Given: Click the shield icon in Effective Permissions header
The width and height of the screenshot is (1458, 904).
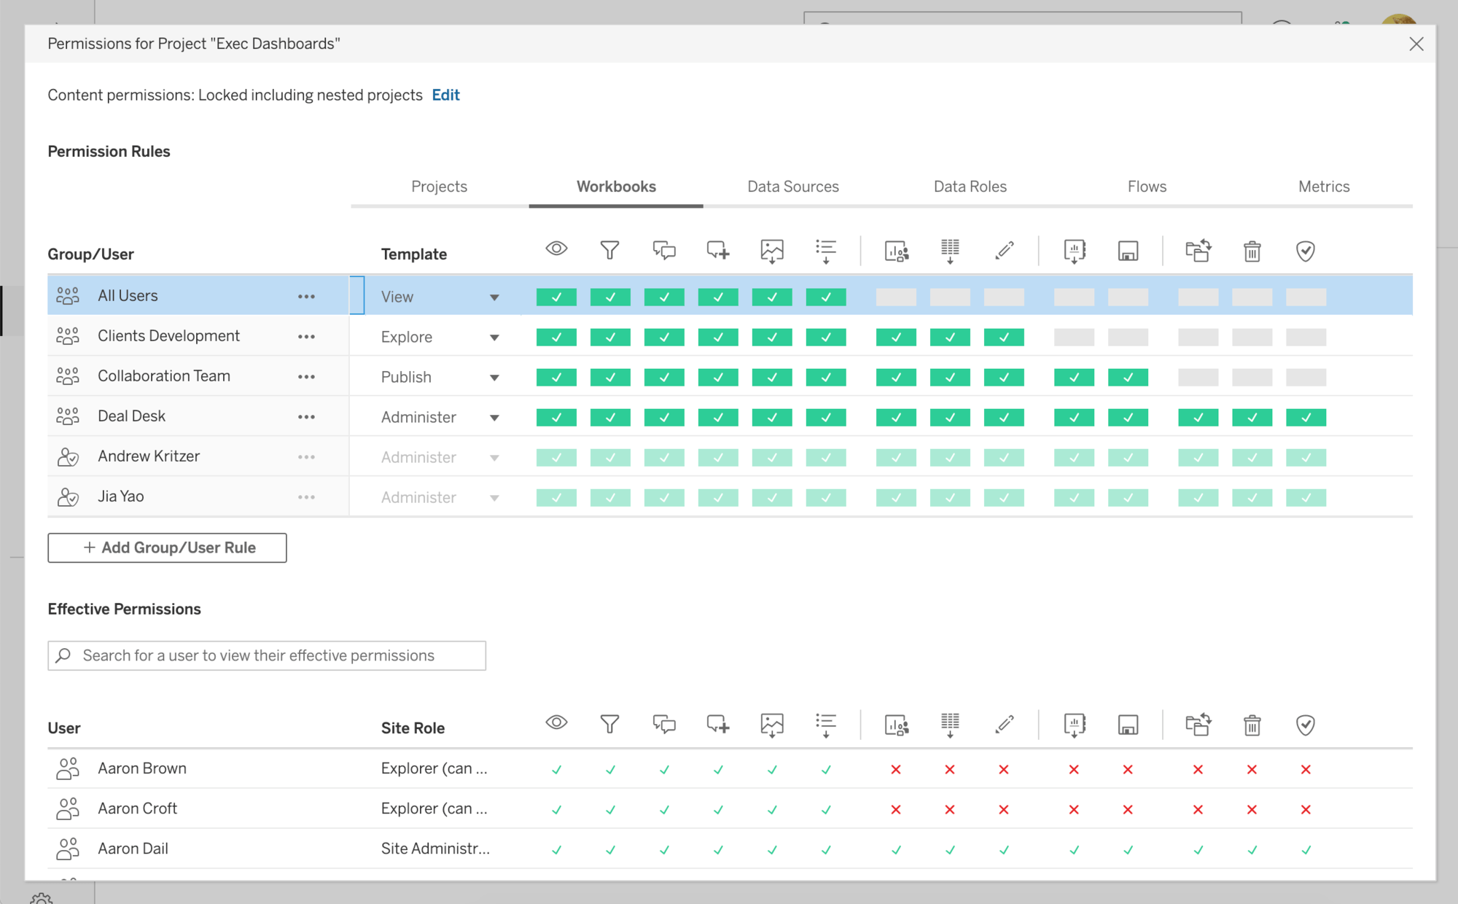Looking at the screenshot, I should point(1306,725).
